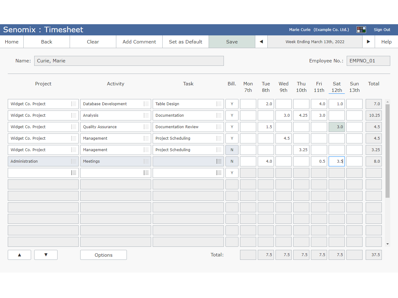Viewport: 398px width, 298px height.
Task: Switch to the Home screen
Action: pos(12,41)
